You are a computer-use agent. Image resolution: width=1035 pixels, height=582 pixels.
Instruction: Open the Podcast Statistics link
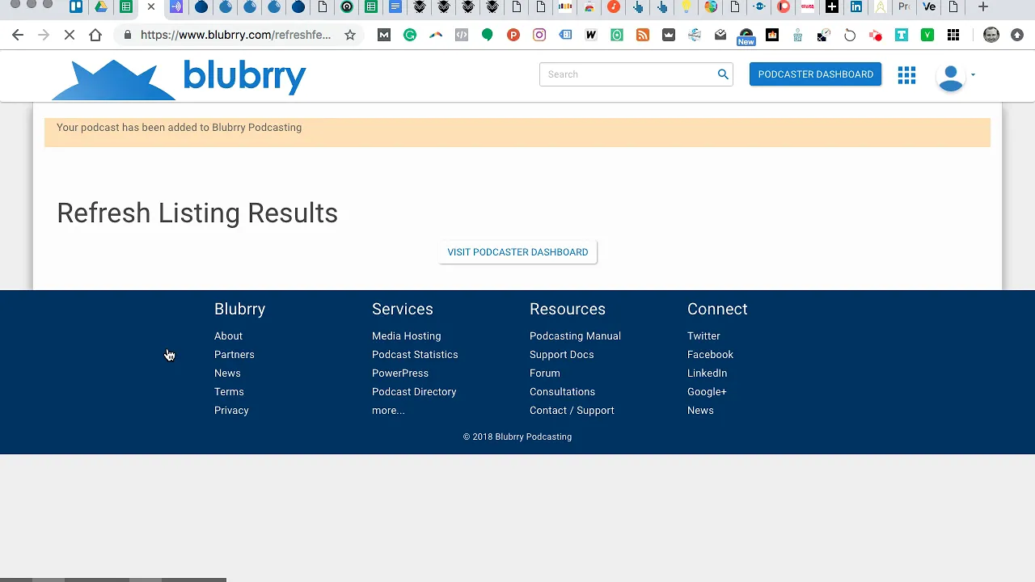coord(415,355)
